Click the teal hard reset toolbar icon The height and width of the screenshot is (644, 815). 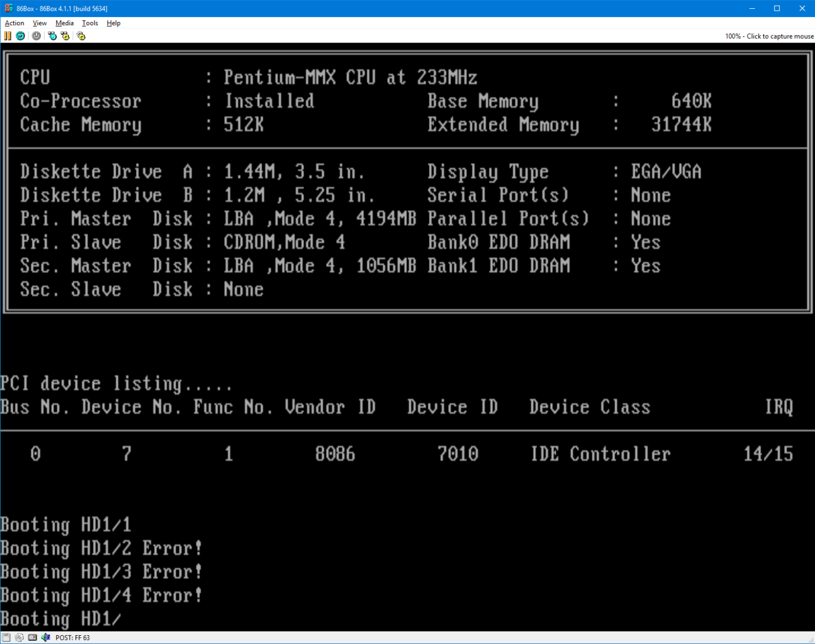tap(20, 36)
